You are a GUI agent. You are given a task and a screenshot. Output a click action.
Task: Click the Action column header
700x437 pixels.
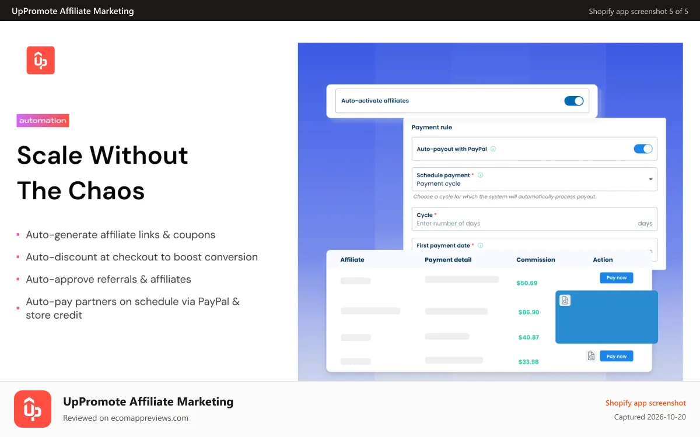point(603,260)
